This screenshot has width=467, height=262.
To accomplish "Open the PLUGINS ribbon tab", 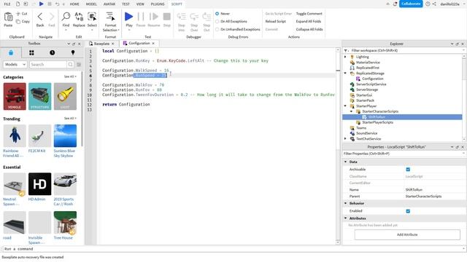I will coord(158,4).
